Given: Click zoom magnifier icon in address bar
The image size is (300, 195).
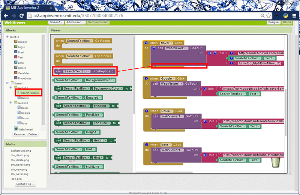Looking at the screenshot, I should pyautogui.click(x=262, y=16).
